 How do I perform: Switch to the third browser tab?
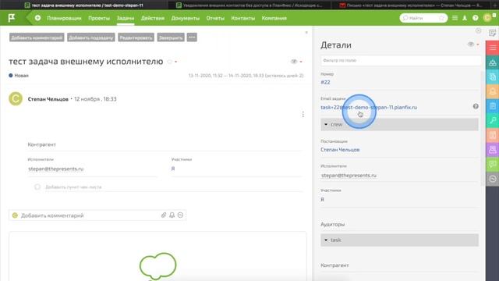tap(411, 5)
